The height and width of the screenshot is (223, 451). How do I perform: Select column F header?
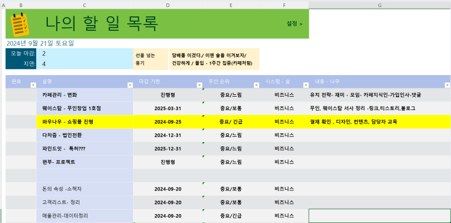pos(284,5)
